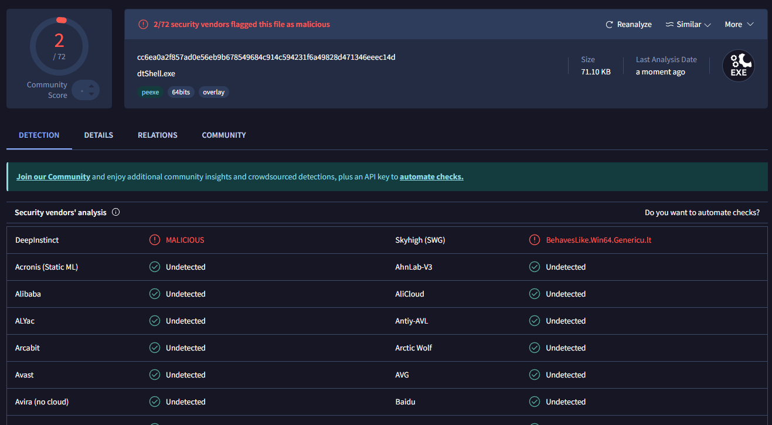Click the Alibaba undetected checkmark icon
This screenshot has width=772, height=425.
[155, 294]
